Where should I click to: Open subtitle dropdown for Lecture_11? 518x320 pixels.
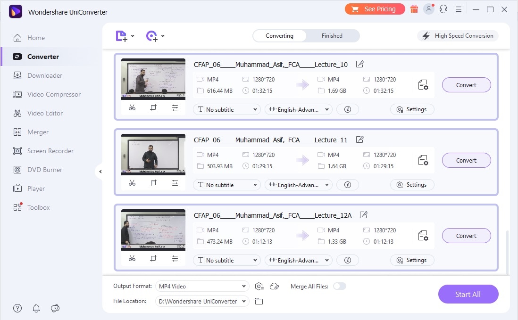[227, 185]
